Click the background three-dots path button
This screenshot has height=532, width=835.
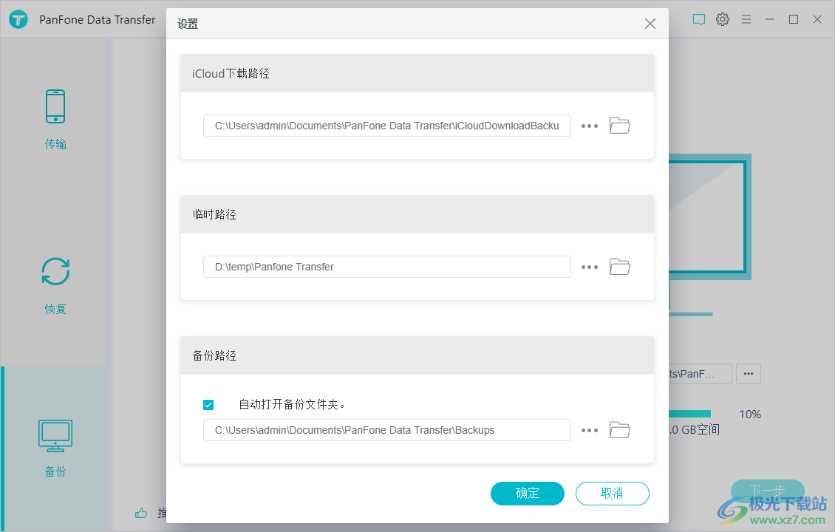tap(749, 374)
